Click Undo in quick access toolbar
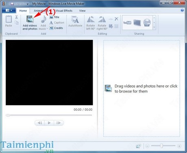The image size is (187, 153). point(17,4)
